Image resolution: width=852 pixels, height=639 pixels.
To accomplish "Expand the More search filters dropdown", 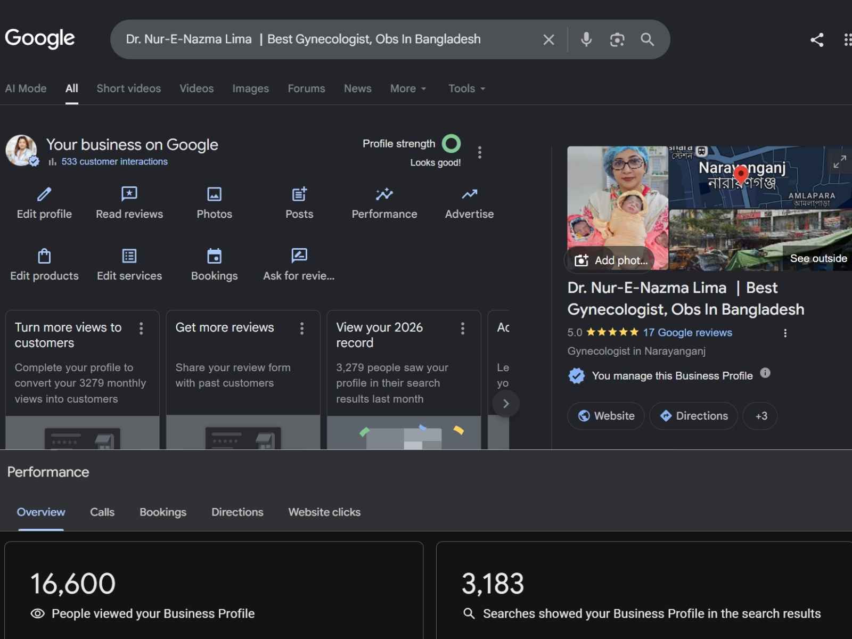I will pyautogui.click(x=408, y=88).
